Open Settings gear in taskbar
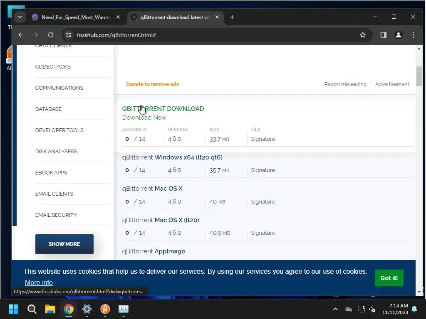This screenshot has width=426, height=319. (x=87, y=309)
